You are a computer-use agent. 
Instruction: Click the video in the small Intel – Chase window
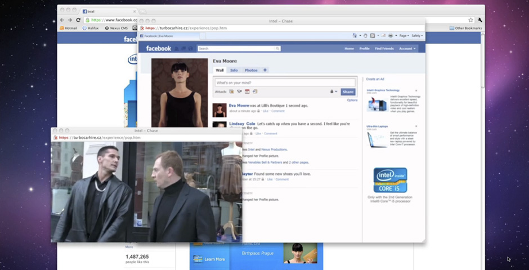(146, 191)
